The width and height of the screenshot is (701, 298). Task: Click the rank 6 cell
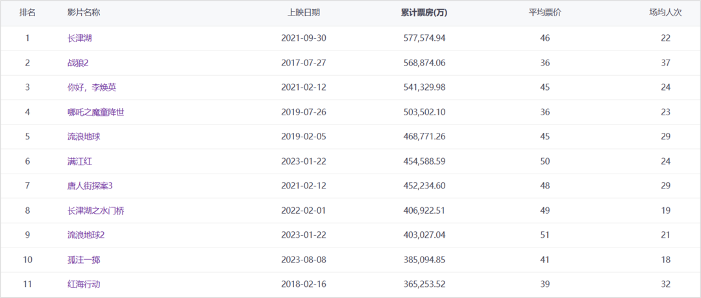(27, 161)
